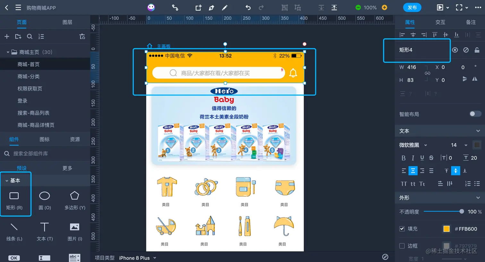This screenshot has width=485, height=262.
Task: Toggle the lock icon for 矩形4
Action: coord(477,50)
